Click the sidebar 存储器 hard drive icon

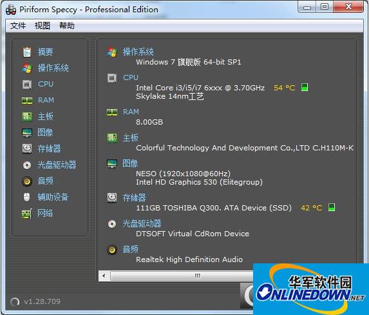[27, 148]
